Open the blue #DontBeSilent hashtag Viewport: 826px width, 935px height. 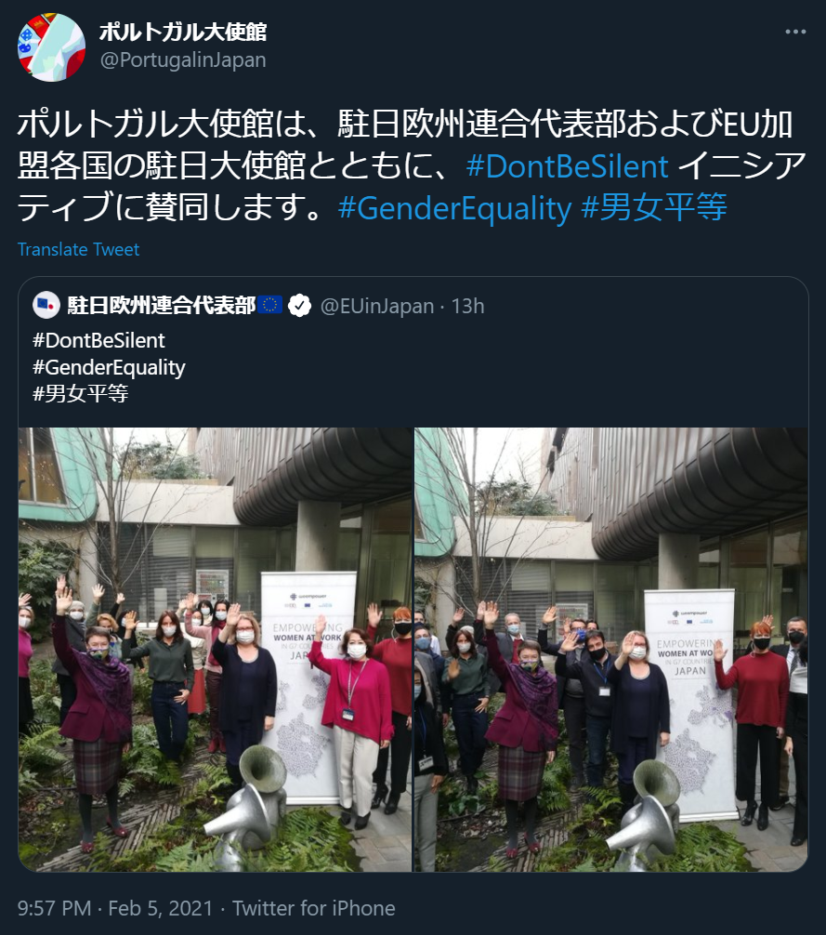(568, 165)
